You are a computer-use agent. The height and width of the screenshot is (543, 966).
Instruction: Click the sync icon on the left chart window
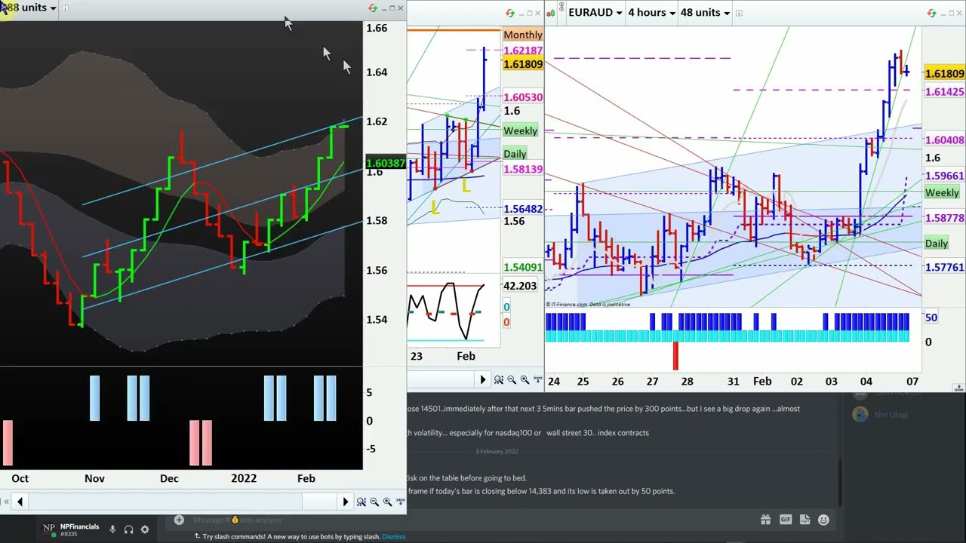[x=372, y=8]
